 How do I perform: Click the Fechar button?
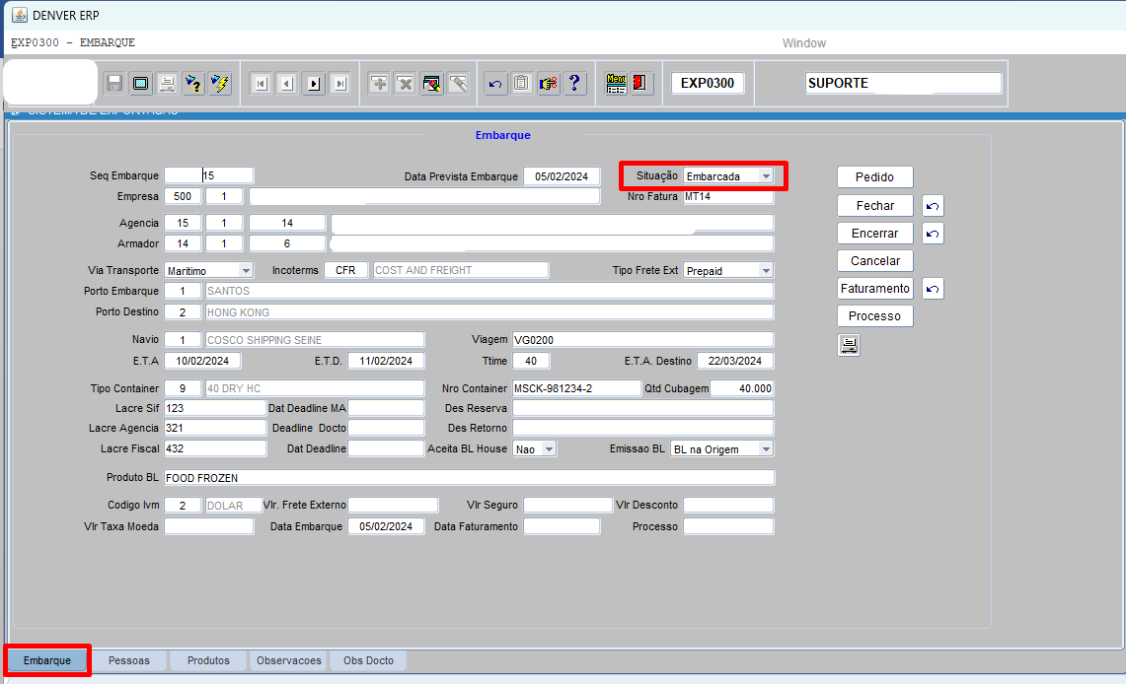(874, 206)
